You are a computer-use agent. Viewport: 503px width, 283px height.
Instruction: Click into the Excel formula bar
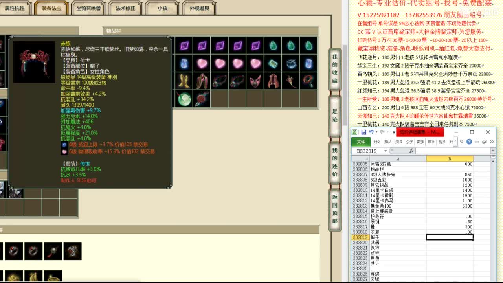point(453,151)
